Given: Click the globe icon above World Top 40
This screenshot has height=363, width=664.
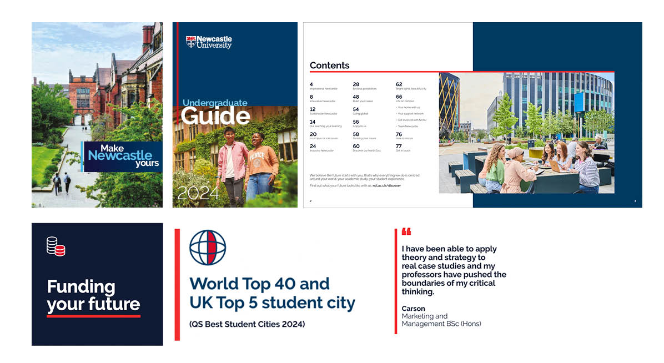Looking at the screenshot, I should [x=208, y=248].
